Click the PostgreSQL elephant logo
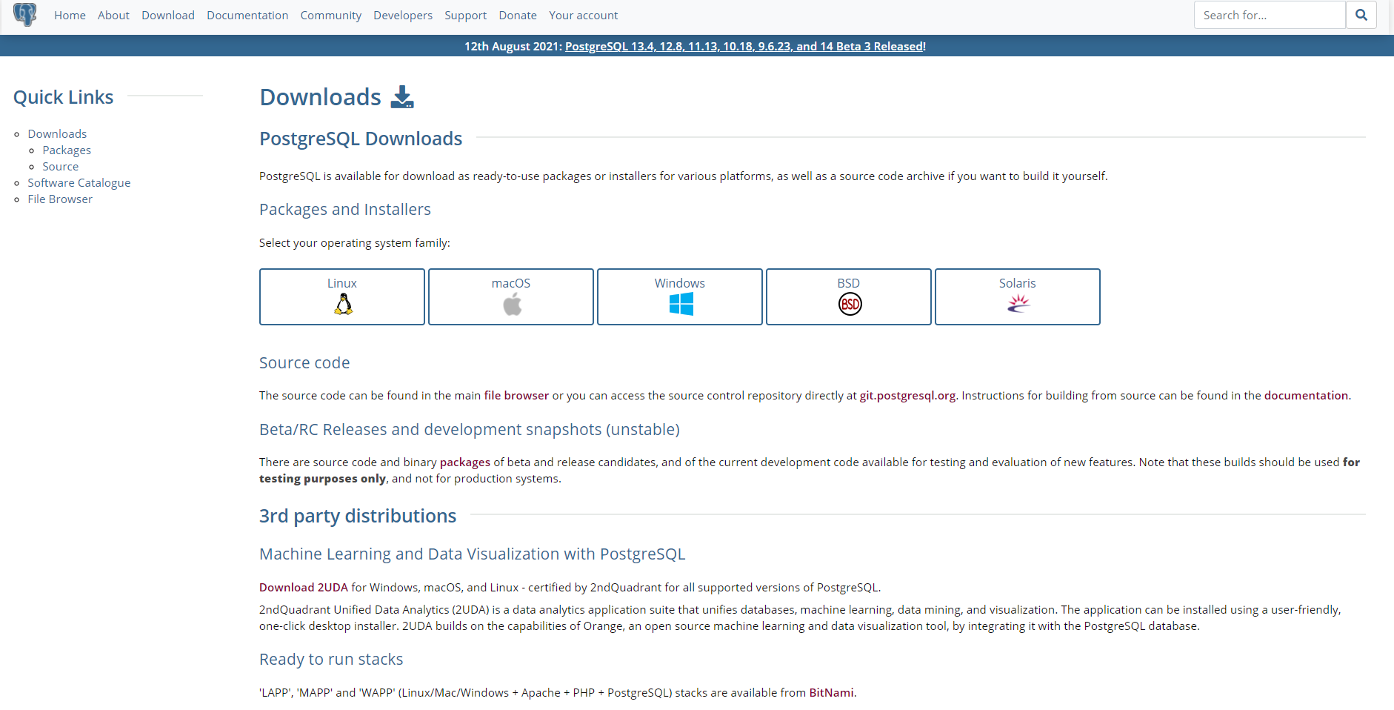 pos(25,15)
